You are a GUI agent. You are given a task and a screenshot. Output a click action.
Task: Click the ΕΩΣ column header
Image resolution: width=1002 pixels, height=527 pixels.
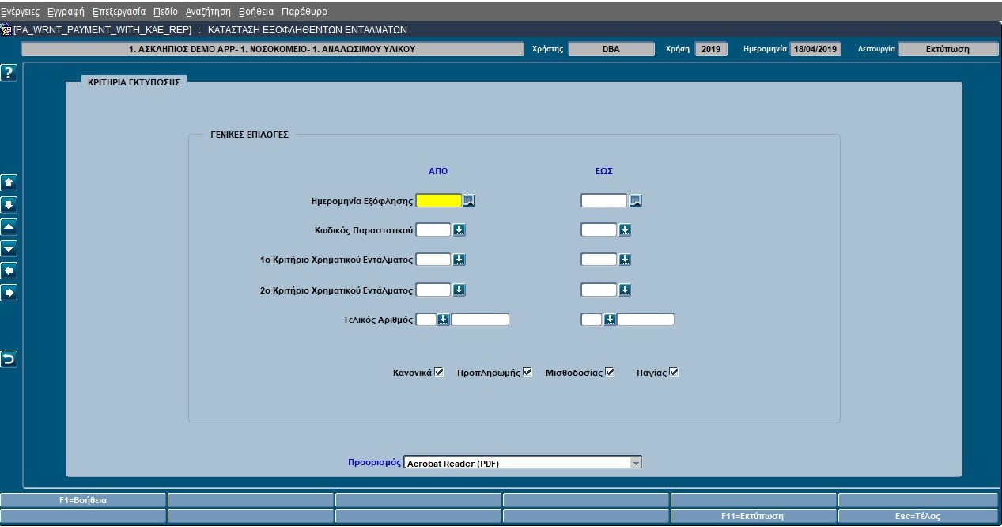coord(603,171)
